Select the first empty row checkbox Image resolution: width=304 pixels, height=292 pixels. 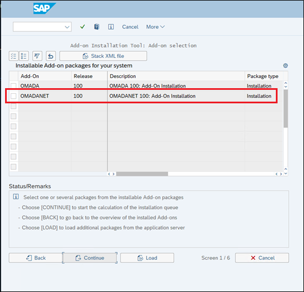14,106
